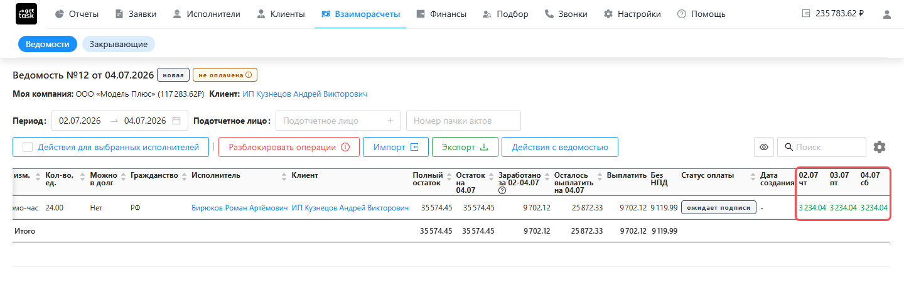Open the Финансы section

tap(441, 14)
